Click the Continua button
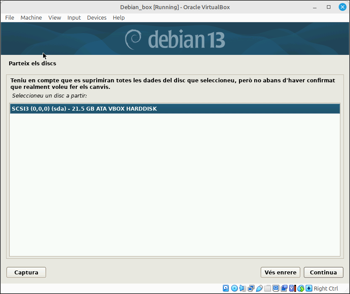350x294 pixels. (x=323, y=272)
